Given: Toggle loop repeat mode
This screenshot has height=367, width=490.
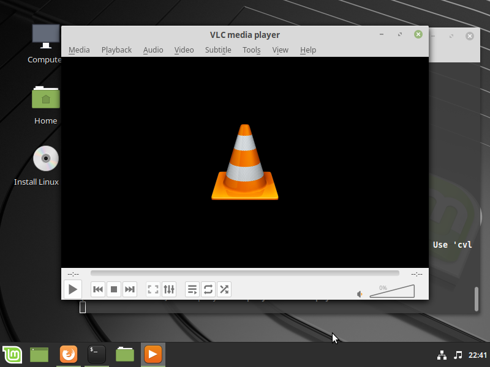Looking at the screenshot, I should pyautogui.click(x=208, y=289).
